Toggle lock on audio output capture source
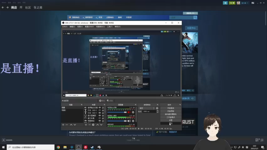This screenshot has width=267, height=150. point(103,108)
